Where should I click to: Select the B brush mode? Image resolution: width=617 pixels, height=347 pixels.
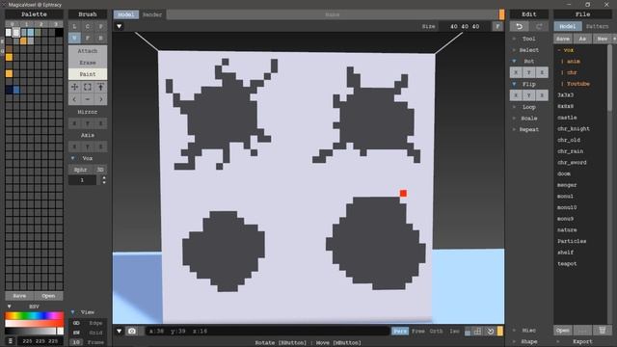pos(100,39)
